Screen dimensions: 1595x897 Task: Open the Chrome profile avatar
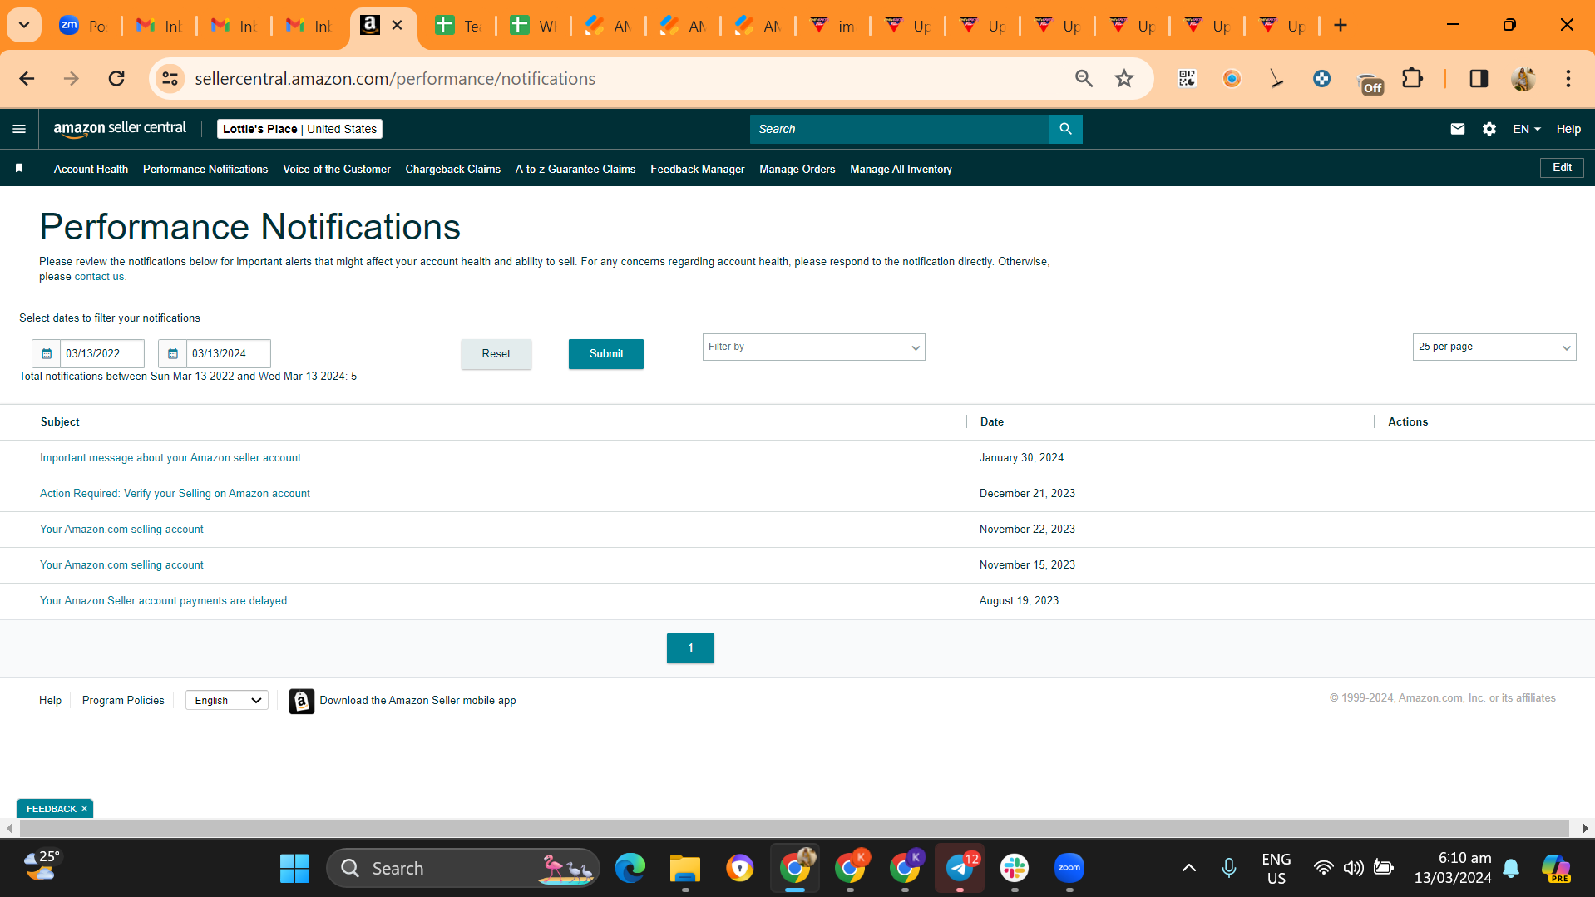tap(1523, 79)
